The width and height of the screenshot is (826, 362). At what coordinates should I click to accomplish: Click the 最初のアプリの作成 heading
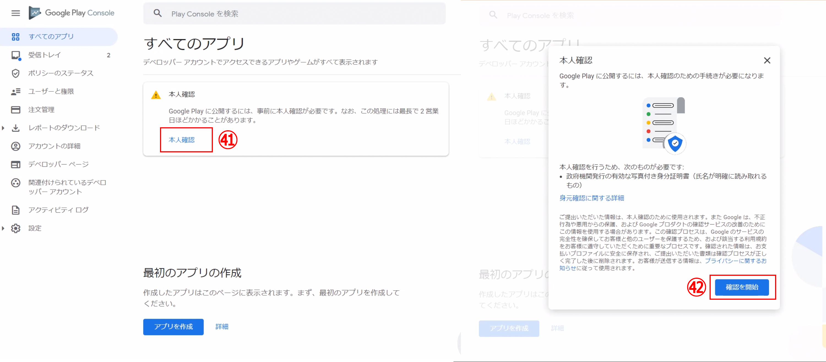(192, 273)
